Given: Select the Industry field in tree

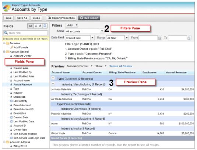Looking at the screenshot, I should [18, 93].
